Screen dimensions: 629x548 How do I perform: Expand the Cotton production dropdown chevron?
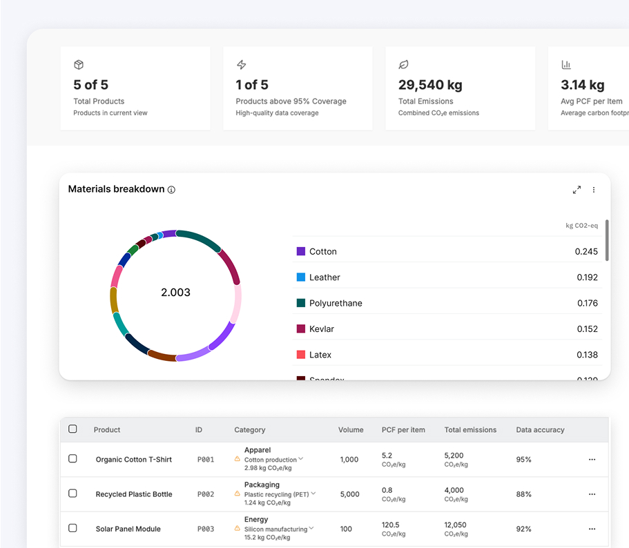301,458
